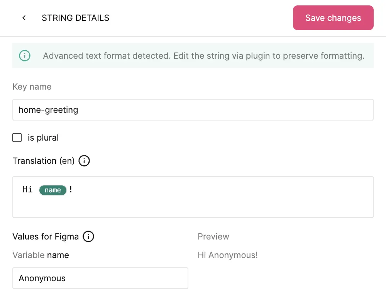Click the exclamation mark after the name chip
Viewport: 386px width, 299px height.
pyautogui.click(x=71, y=189)
